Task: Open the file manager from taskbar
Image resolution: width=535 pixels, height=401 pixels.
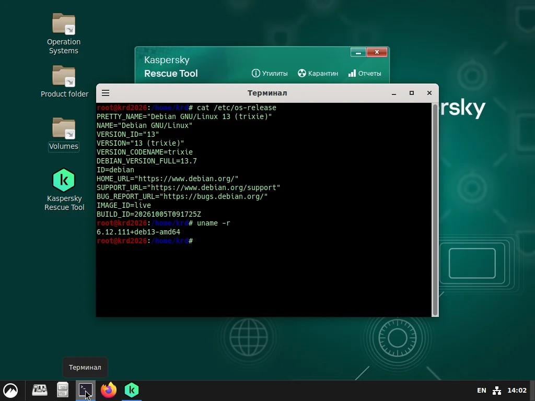Action: pos(63,390)
